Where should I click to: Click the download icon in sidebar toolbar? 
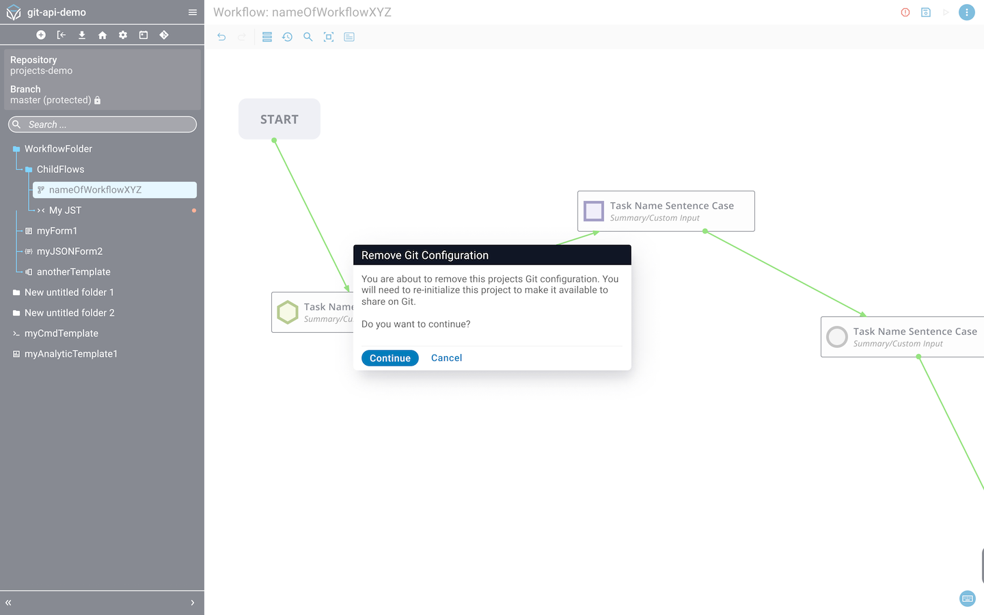click(x=82, y=35)
